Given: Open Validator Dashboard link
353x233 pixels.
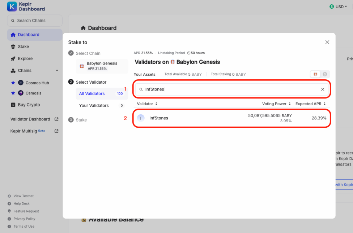Looking at the screenshot, I should pyautogui.click(x=30, y=119).
